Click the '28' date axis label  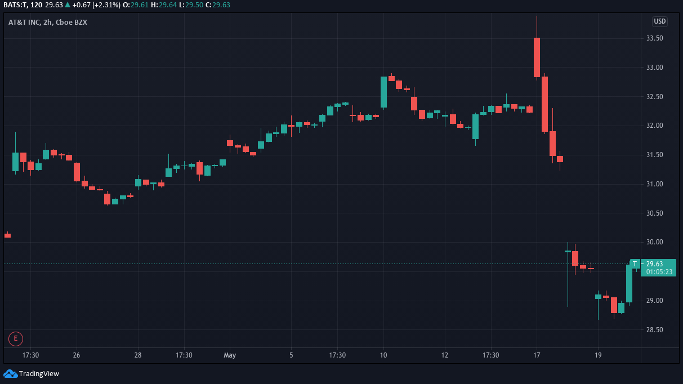[x=138, y=355]
